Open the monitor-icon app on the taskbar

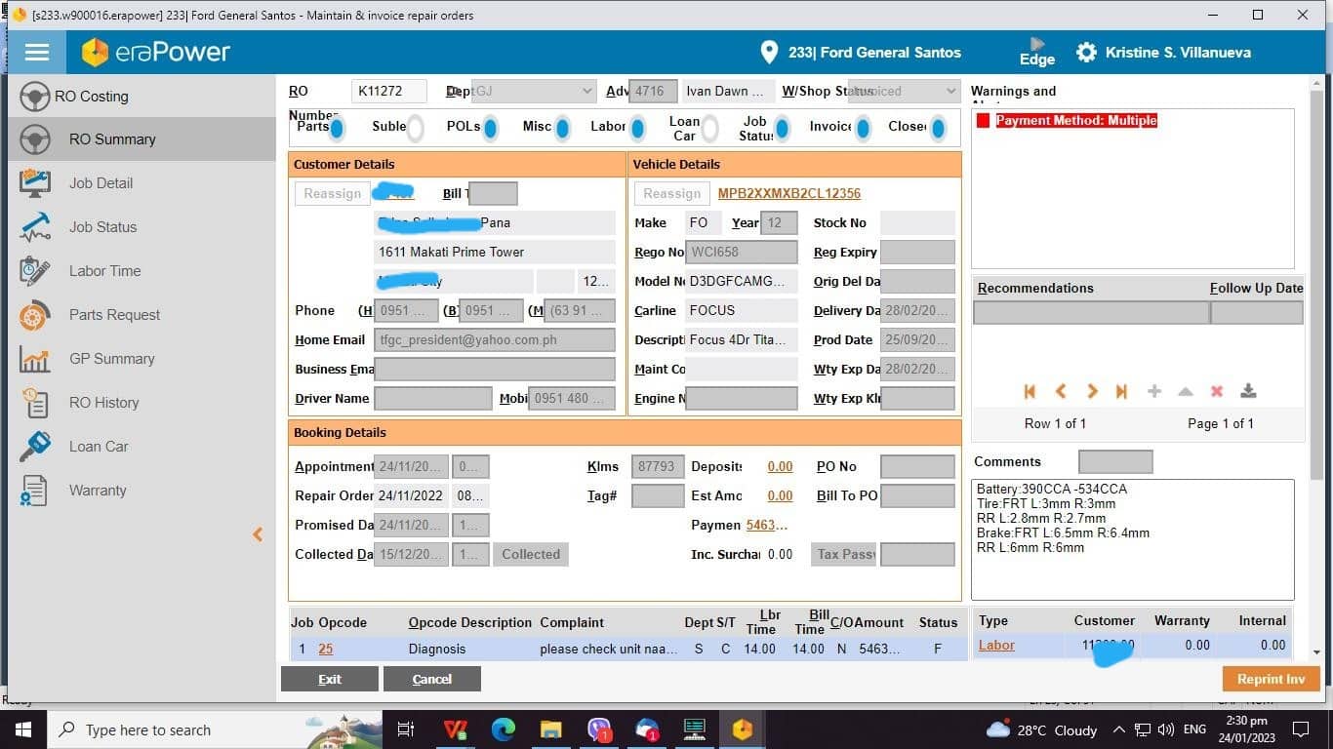tap(695, 729)
